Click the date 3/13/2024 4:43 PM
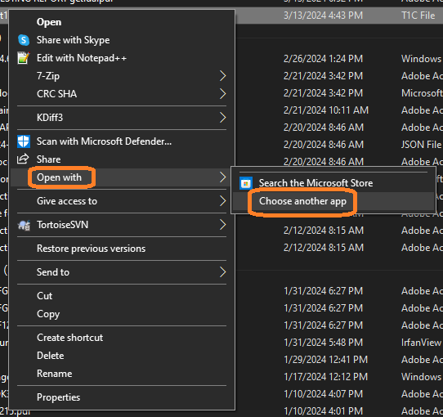The image size is (443, 417). tap(323, 16)
